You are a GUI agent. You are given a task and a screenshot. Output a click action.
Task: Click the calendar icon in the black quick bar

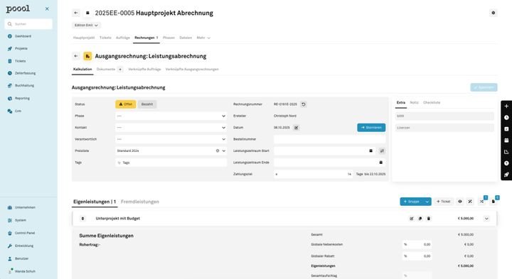506,141
